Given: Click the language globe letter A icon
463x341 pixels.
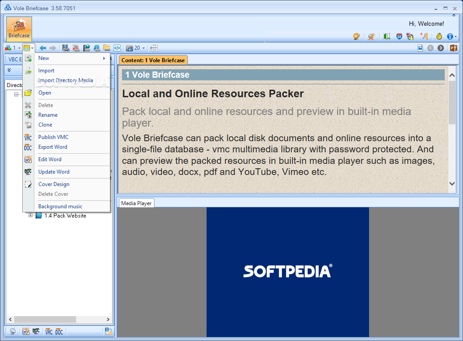Looking at the screenshot, I should click(x=371, y=36).
